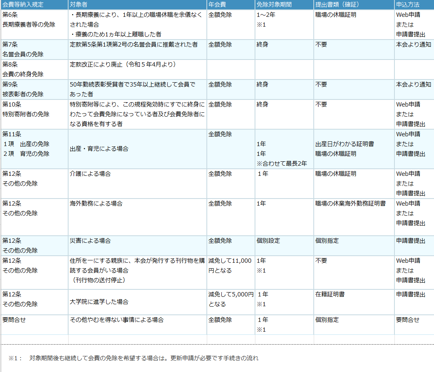Click Web申請 in the 海外勤務 row

point(408,204)
